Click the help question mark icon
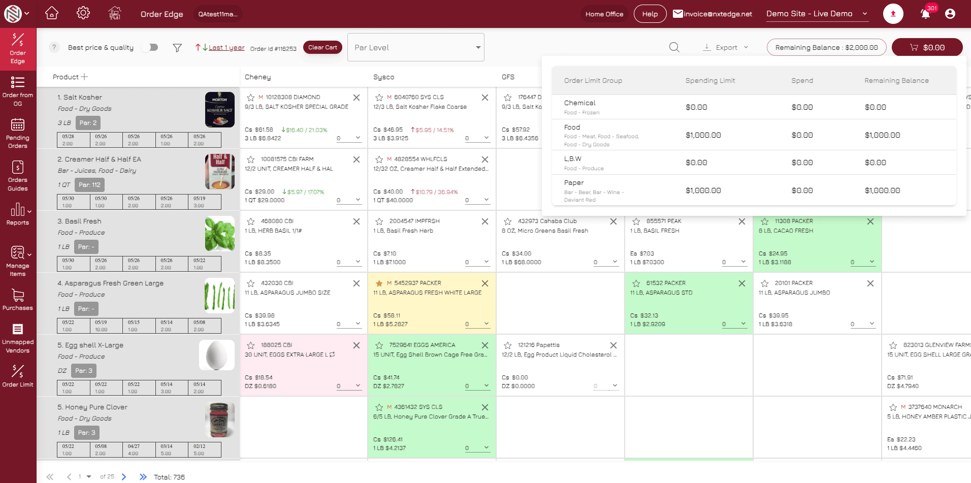This screenshot has height=483, width=971. (54, 47)
